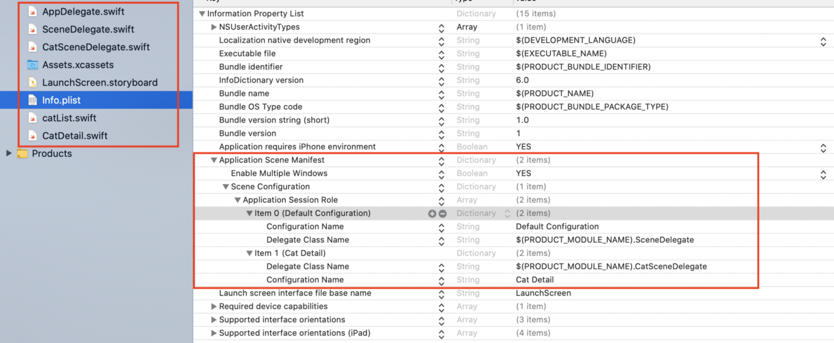Viewport: 834px width, 343px height.
Task: Collapse the Scene Configuration dictionary
Action: point(226,186)
